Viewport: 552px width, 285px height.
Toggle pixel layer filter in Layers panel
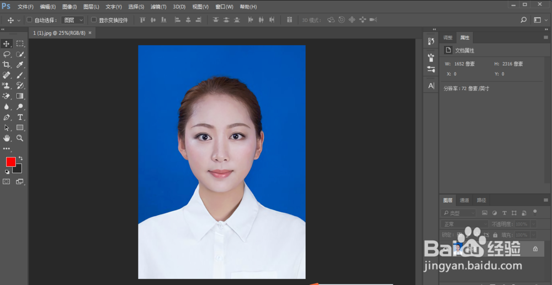[x=485, y=213]
